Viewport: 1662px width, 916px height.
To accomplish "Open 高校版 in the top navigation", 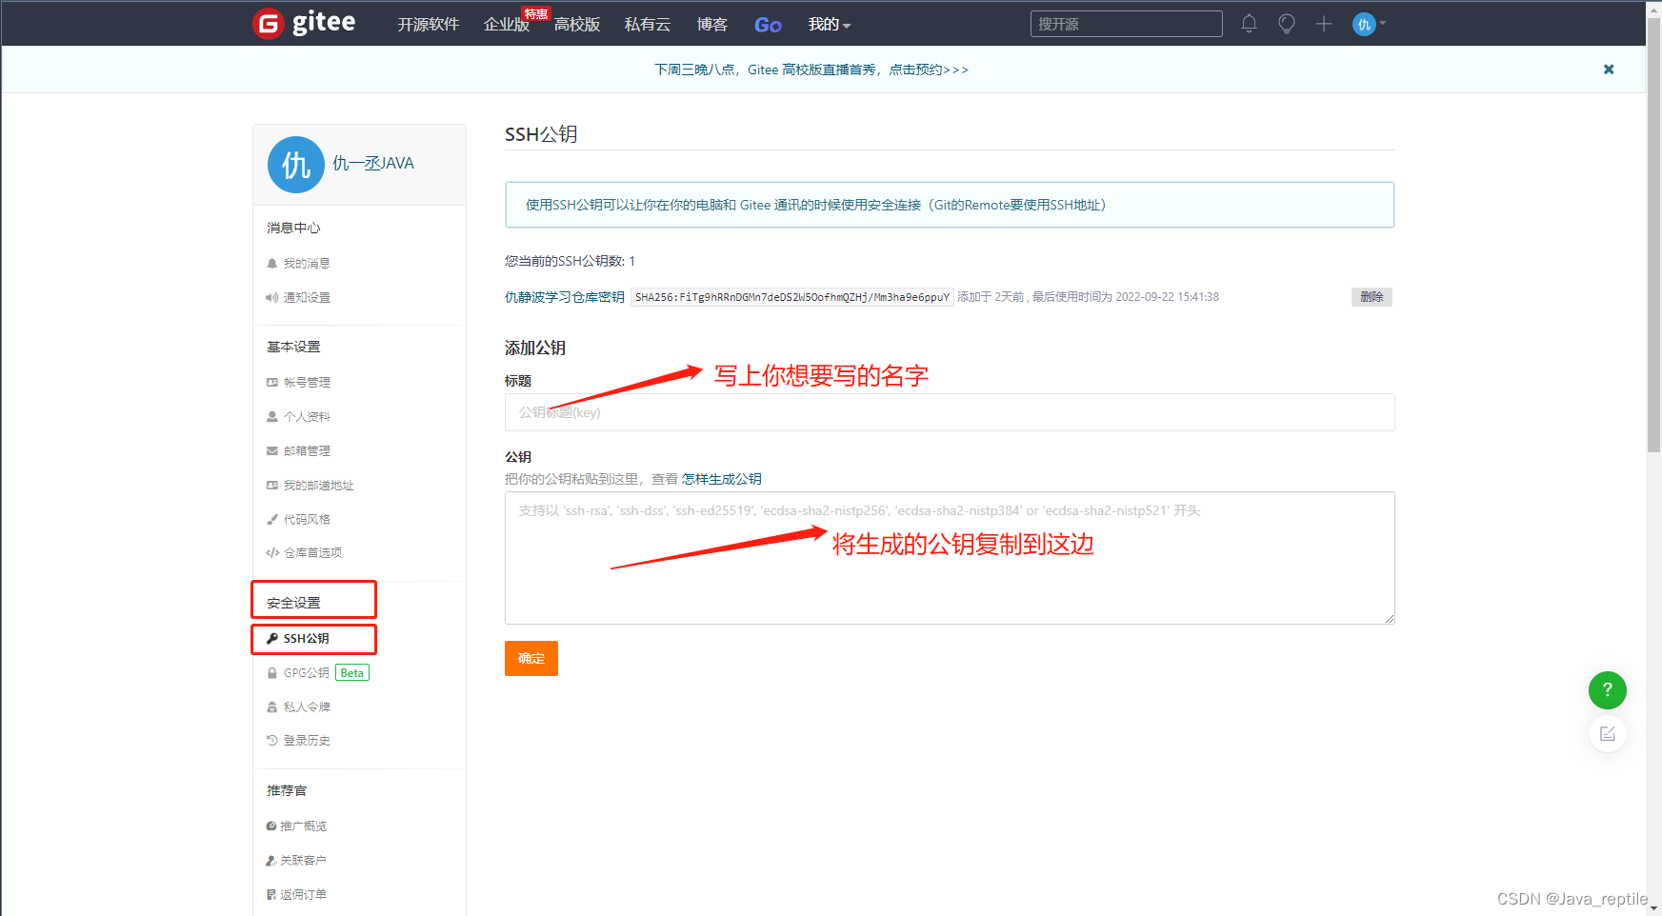I will coord(577,25).
